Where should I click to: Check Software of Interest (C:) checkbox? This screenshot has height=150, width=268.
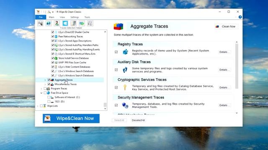(x=49, y=97)
